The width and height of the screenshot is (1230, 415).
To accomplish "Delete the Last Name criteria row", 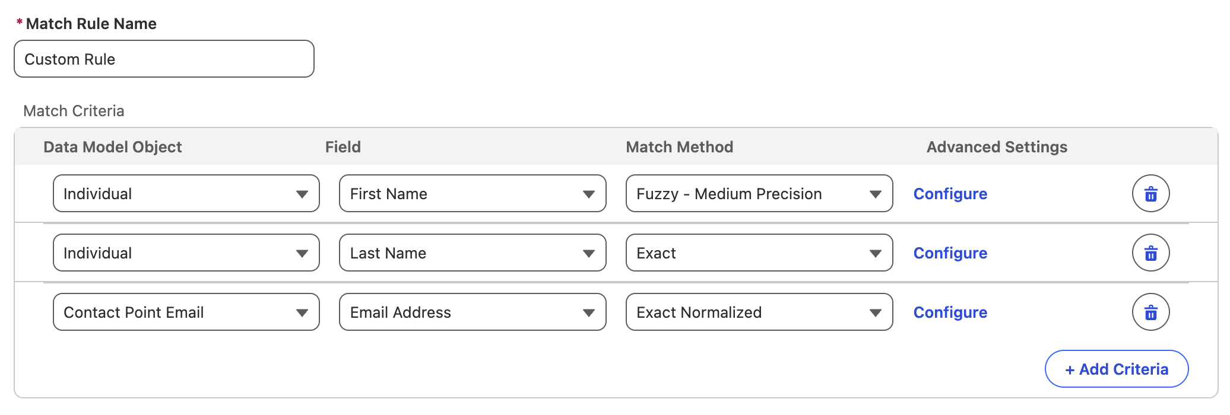I will [x=1150, y=253].
